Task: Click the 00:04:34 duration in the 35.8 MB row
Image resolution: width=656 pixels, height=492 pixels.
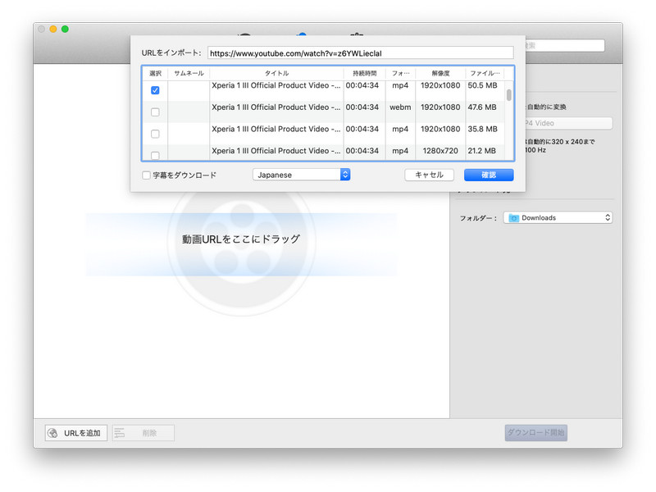Action: tap(362, 129)
